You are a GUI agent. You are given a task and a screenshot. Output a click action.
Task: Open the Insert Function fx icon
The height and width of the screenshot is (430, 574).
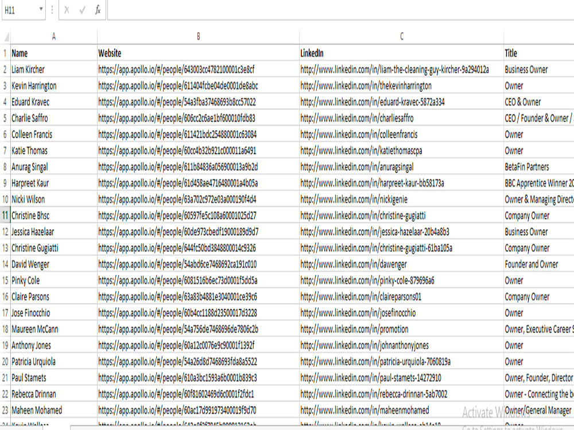pos(98,10)
